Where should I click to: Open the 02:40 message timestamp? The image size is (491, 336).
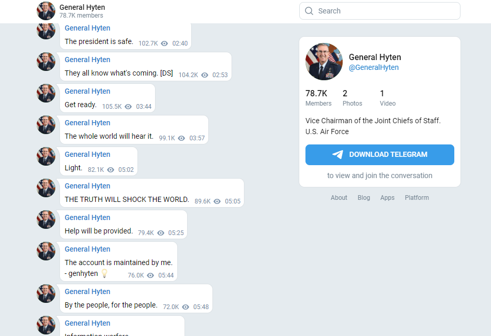click(180, 43)
